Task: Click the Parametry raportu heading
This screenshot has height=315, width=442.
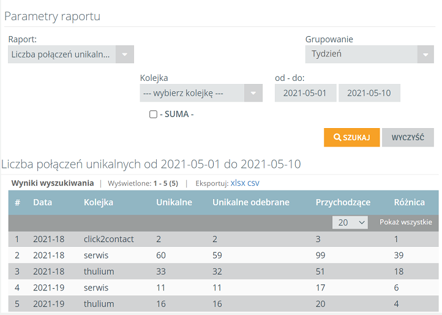Action: pyautogui.click(x=53, y=16)
